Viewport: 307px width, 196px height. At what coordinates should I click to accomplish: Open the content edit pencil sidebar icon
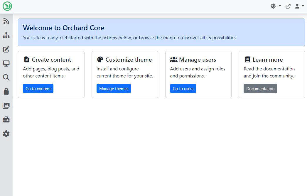tap(6, 49)
